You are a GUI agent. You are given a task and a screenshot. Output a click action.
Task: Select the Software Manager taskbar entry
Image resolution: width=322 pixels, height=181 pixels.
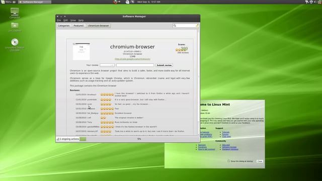35,2
